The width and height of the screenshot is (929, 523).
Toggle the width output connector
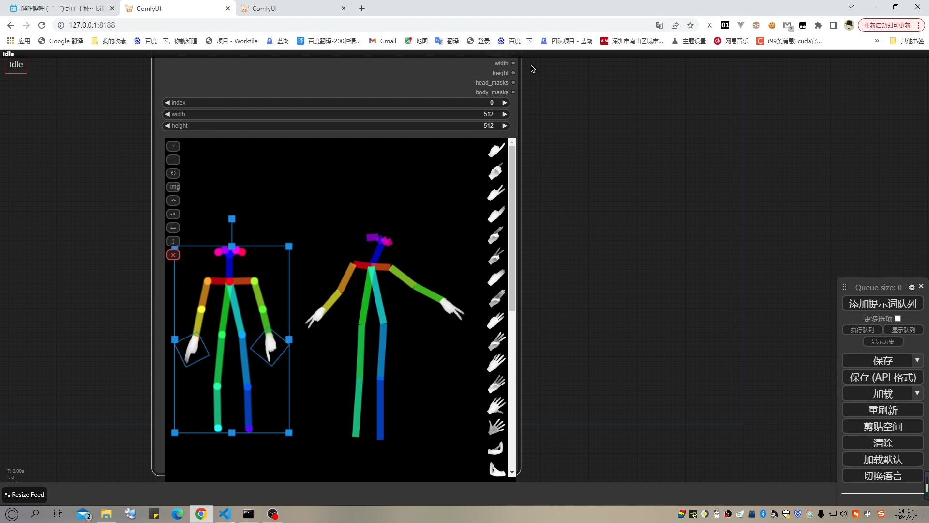click(514, 62)
